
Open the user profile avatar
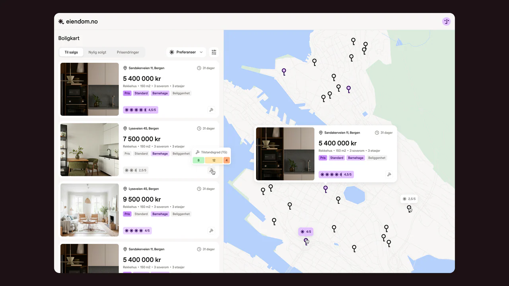(x=446, y=21)
